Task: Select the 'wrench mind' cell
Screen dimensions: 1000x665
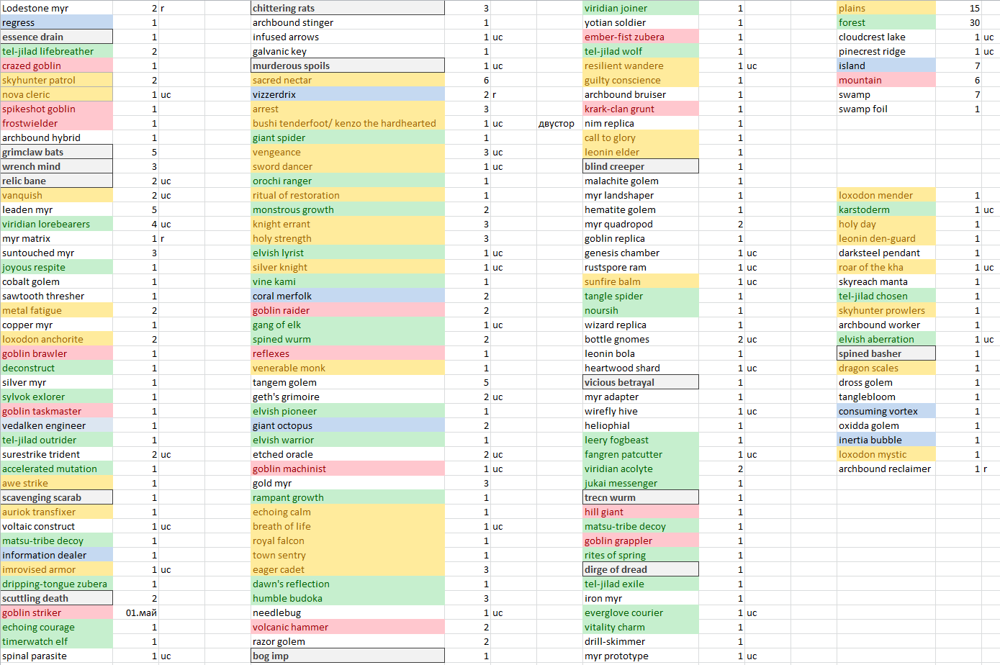Action: click(56, 166)
